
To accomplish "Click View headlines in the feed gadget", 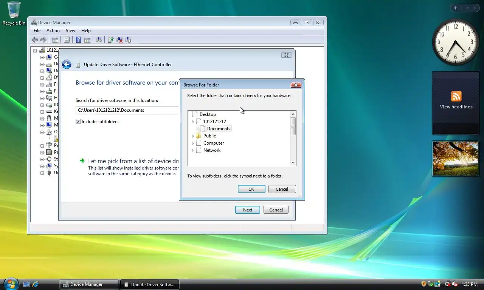I will (456, 107).
